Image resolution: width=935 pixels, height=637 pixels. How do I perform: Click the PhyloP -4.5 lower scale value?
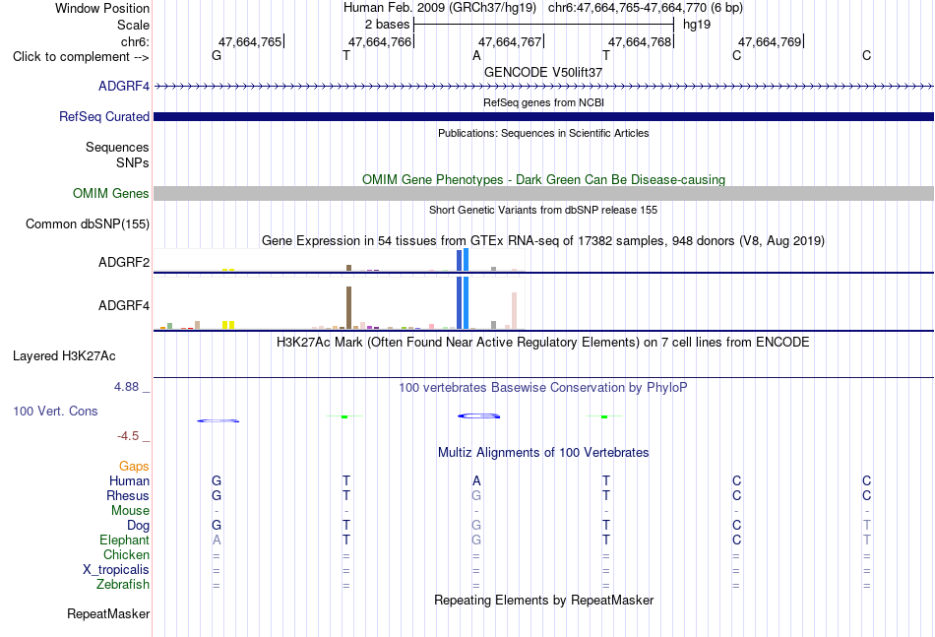tap(128, 436)
